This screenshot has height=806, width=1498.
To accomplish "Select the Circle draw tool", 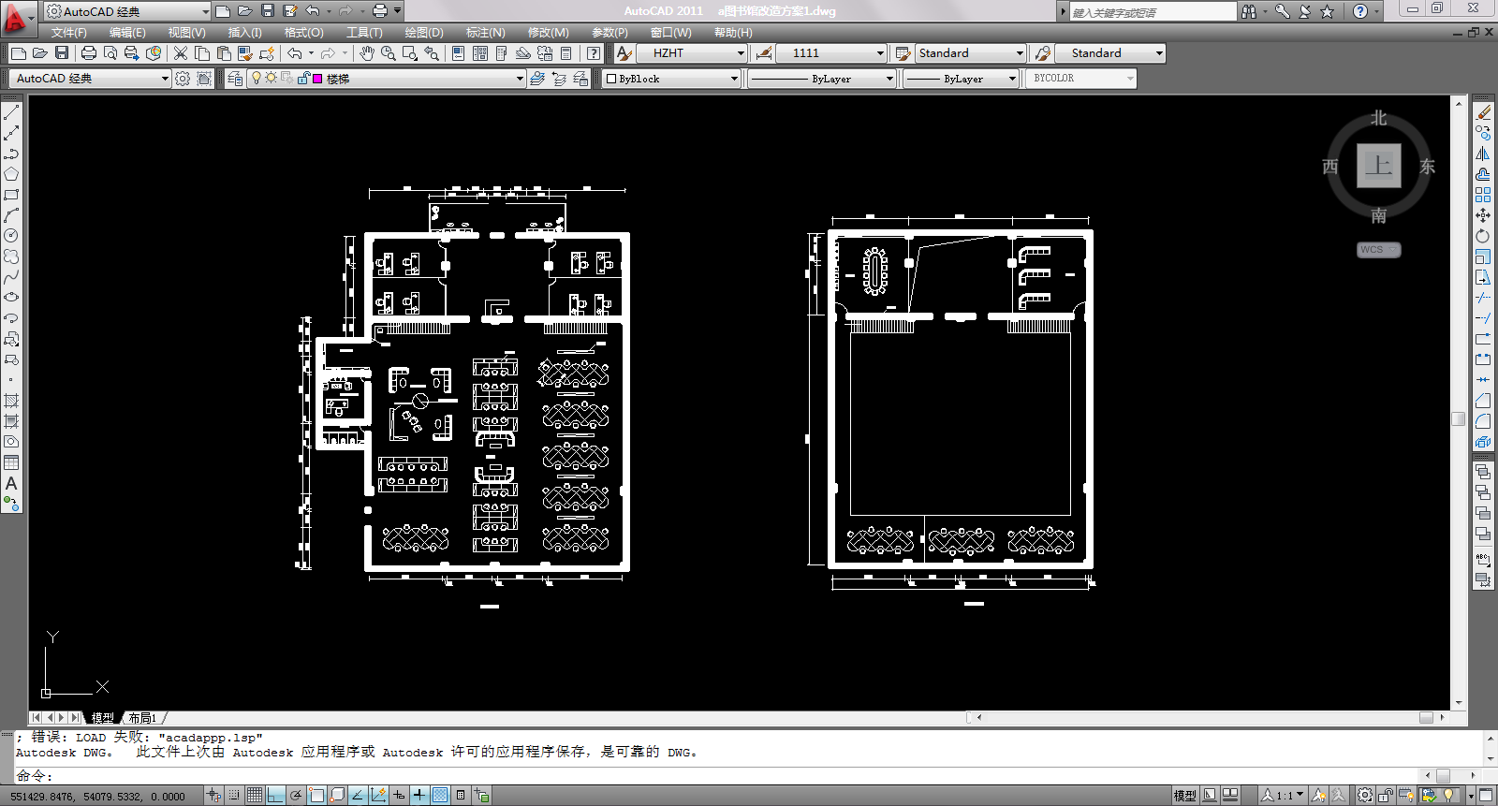I will coord(11,236).
